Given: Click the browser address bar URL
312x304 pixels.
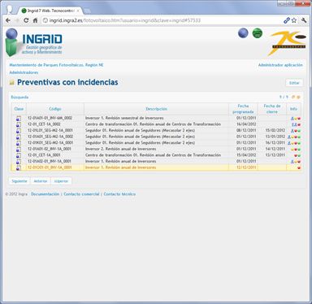Looking at the screenshot, I should coord(125,20).
